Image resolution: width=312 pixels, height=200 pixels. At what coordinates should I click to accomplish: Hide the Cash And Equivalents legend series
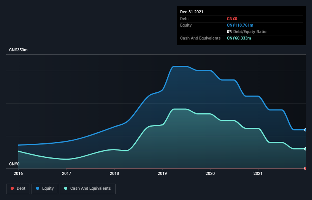coord(87,188)
